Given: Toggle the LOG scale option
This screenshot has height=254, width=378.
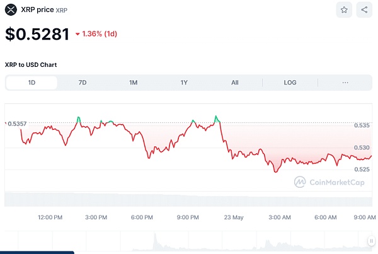Looking at the screenshot, I should (x=290, y=83).
